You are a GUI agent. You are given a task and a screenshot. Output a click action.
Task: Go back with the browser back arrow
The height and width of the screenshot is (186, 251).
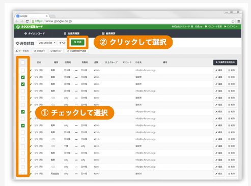pyautogui.click(x=17, y=21)
